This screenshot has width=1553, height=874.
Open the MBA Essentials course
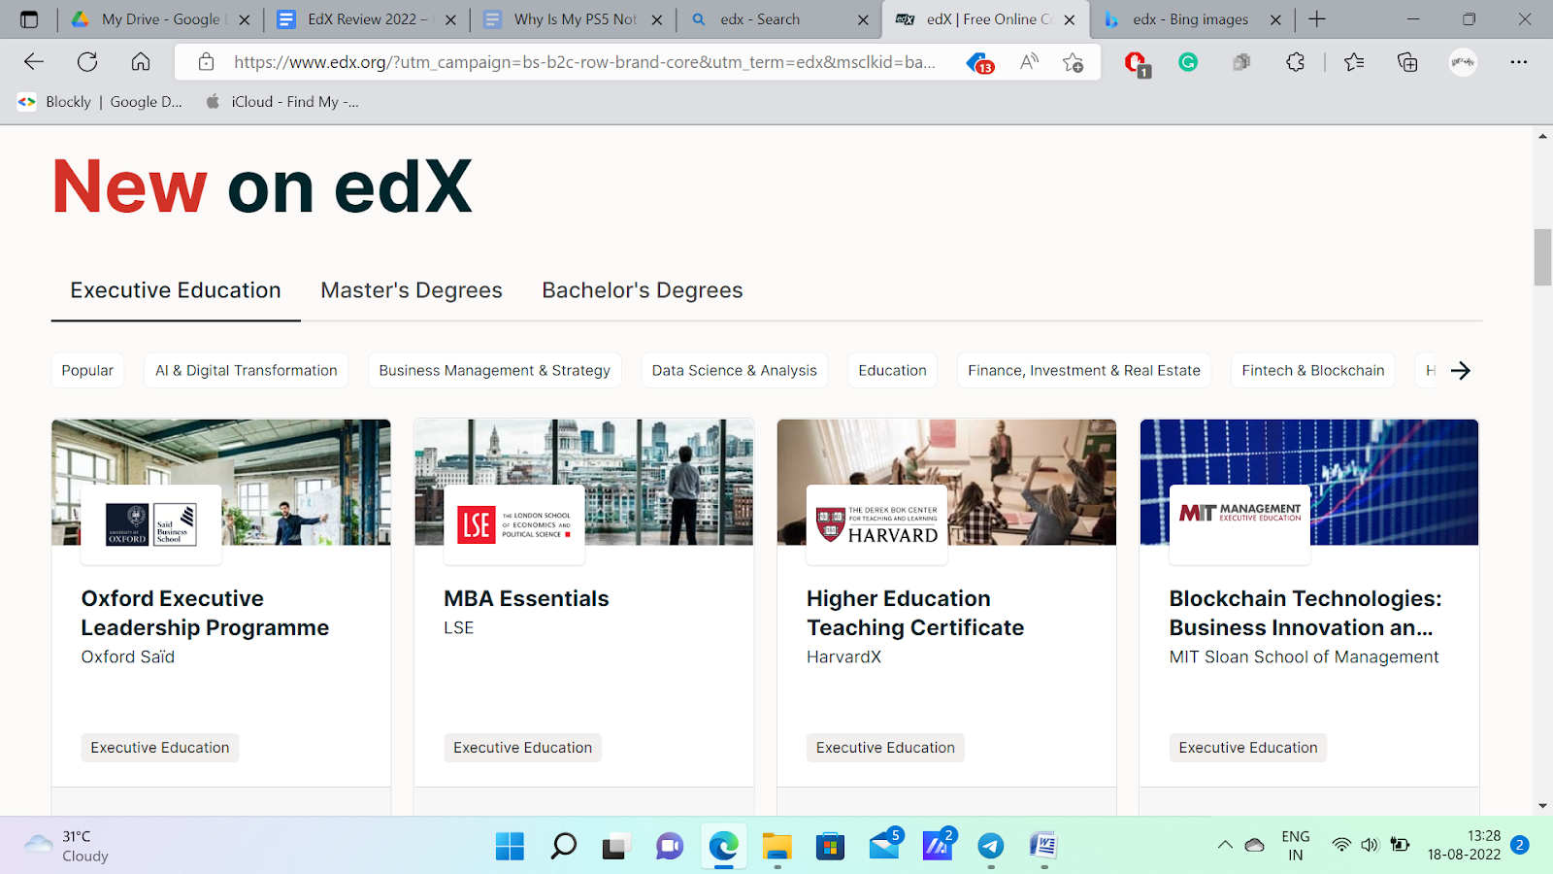pyautogui.click(x=526, y=598)
